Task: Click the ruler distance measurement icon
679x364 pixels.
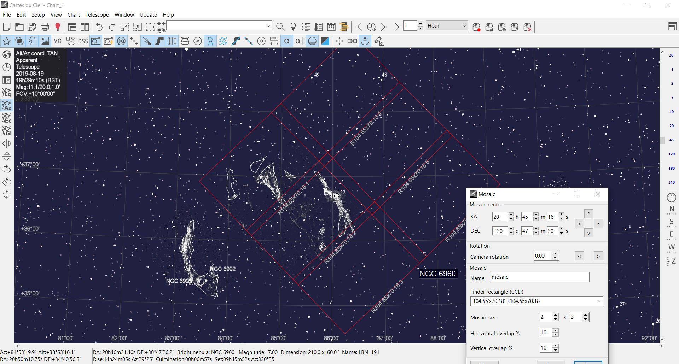Action: pos(274,41)
